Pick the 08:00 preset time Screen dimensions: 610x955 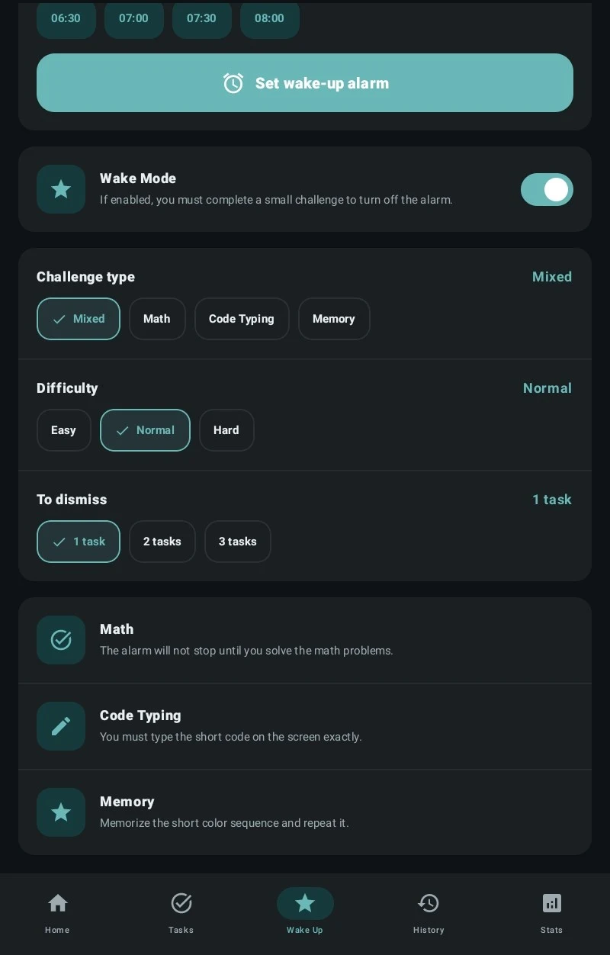pyautogui.click(x=270, y=19)
